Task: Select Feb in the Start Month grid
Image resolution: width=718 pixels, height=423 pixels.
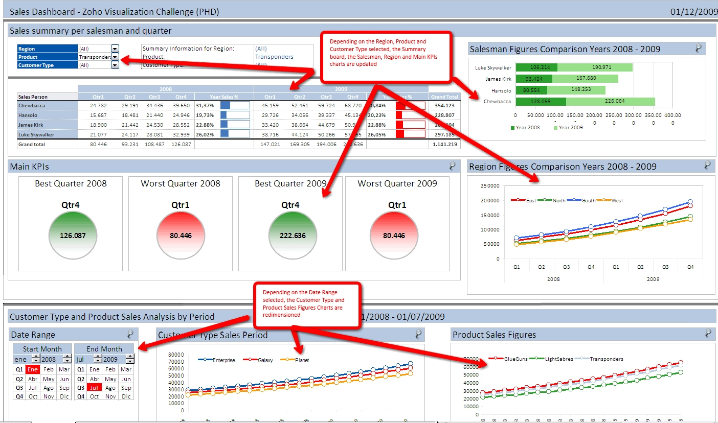Action: tap(49, 369)
